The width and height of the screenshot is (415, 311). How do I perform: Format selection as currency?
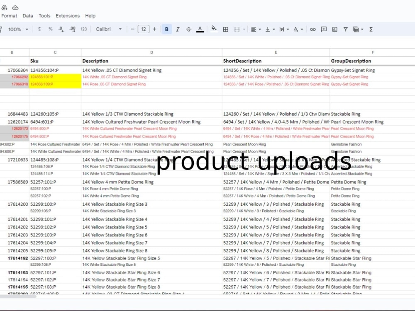(39, 29)
